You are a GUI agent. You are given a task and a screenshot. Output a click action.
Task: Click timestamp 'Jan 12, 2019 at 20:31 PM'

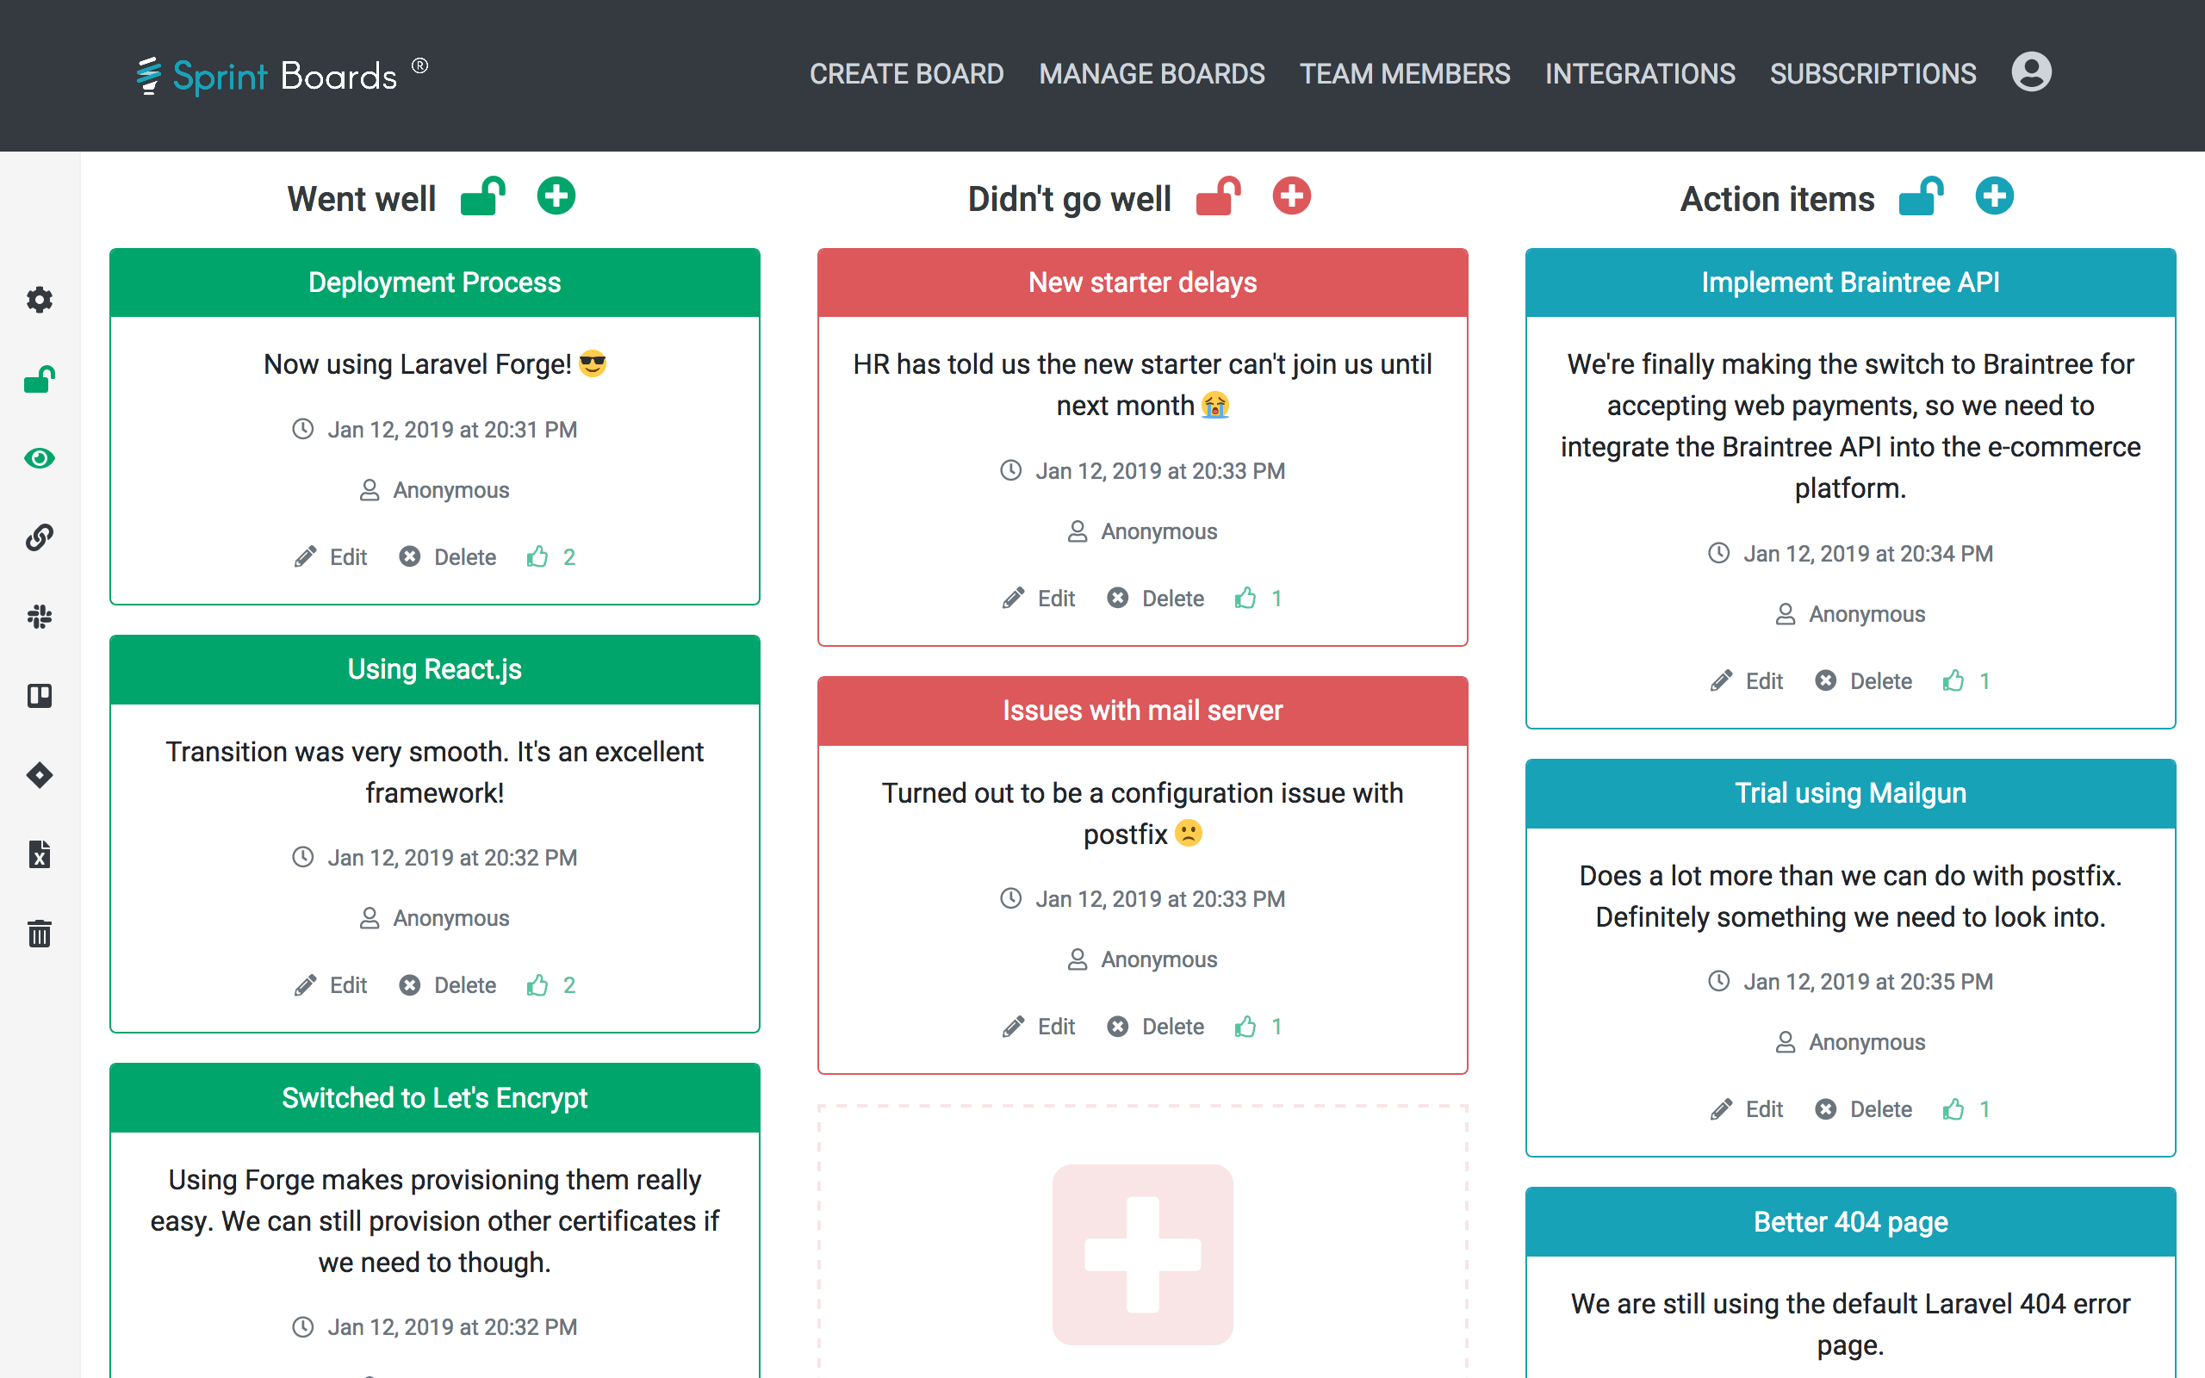(x=453, y=430)
